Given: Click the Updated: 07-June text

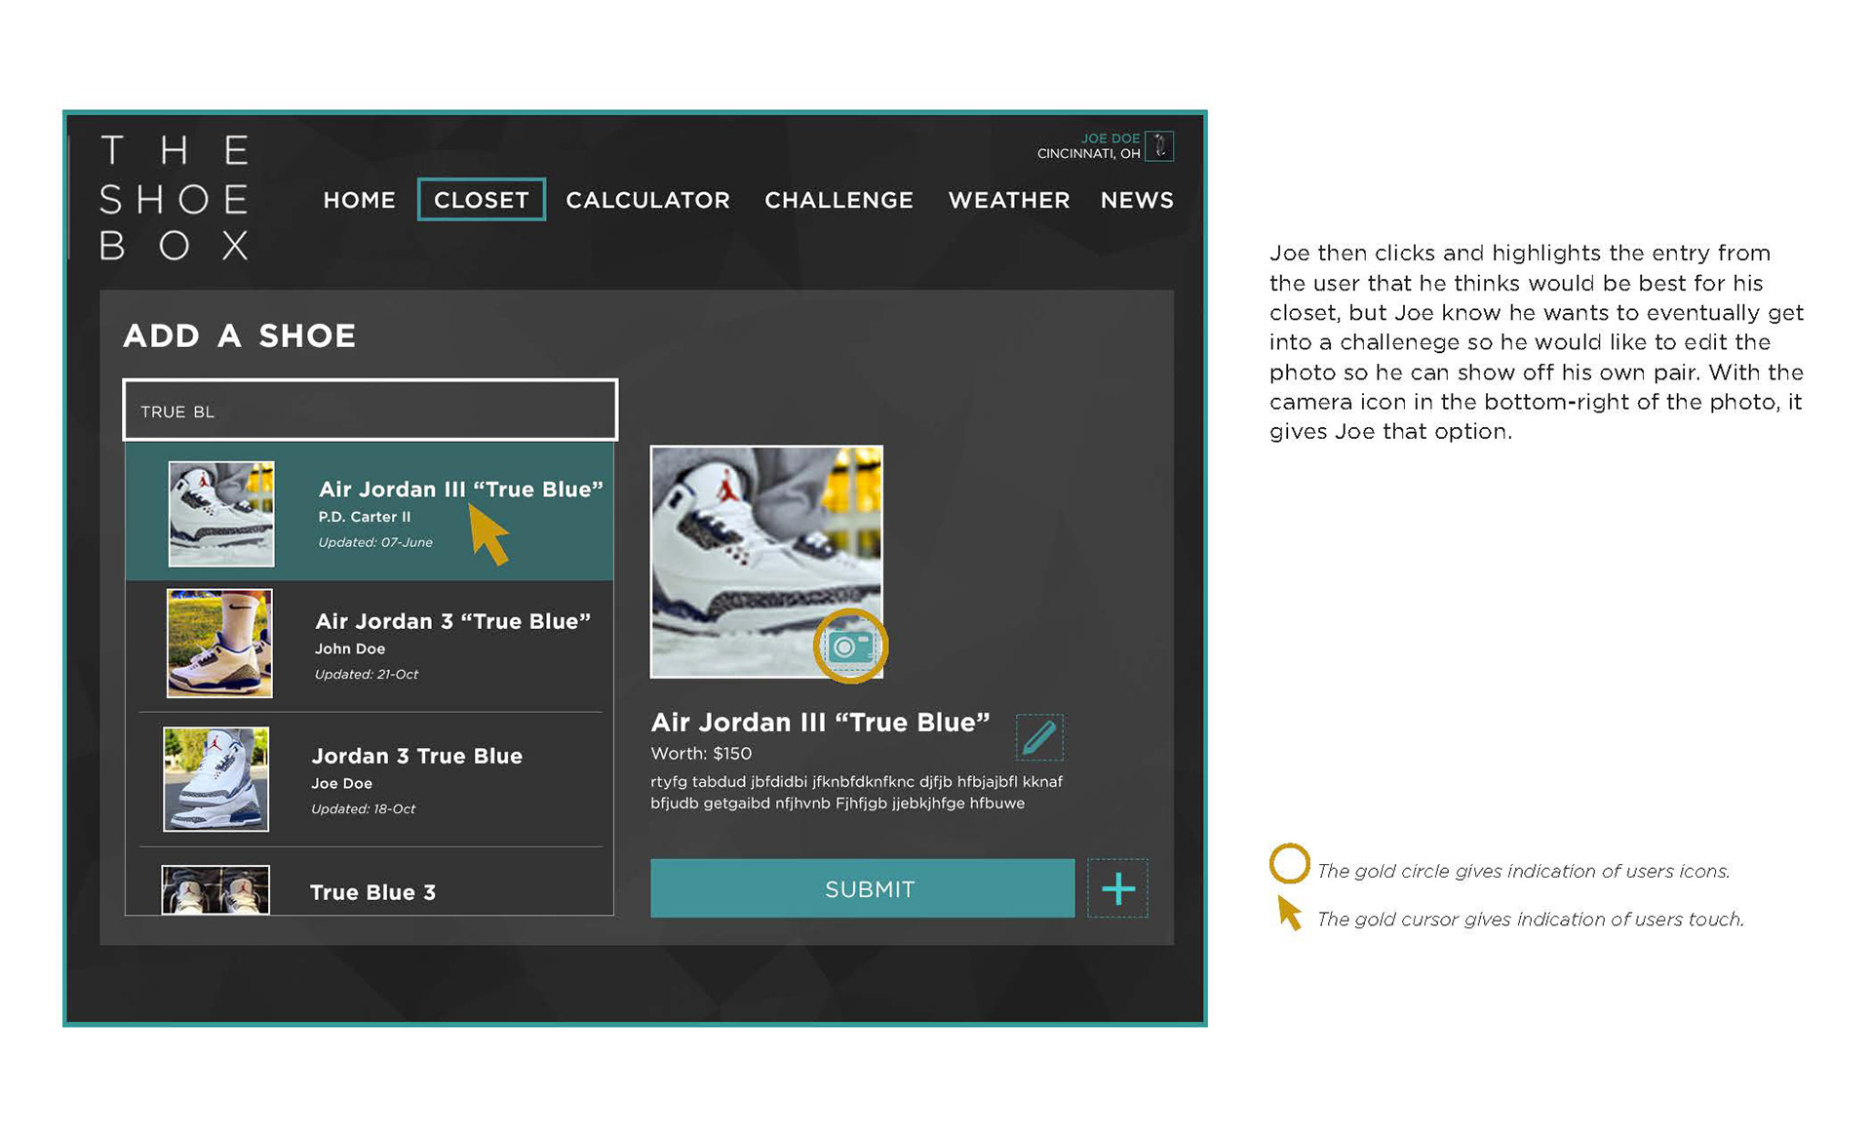Looking at the screenshot, I should coord(375,542).
